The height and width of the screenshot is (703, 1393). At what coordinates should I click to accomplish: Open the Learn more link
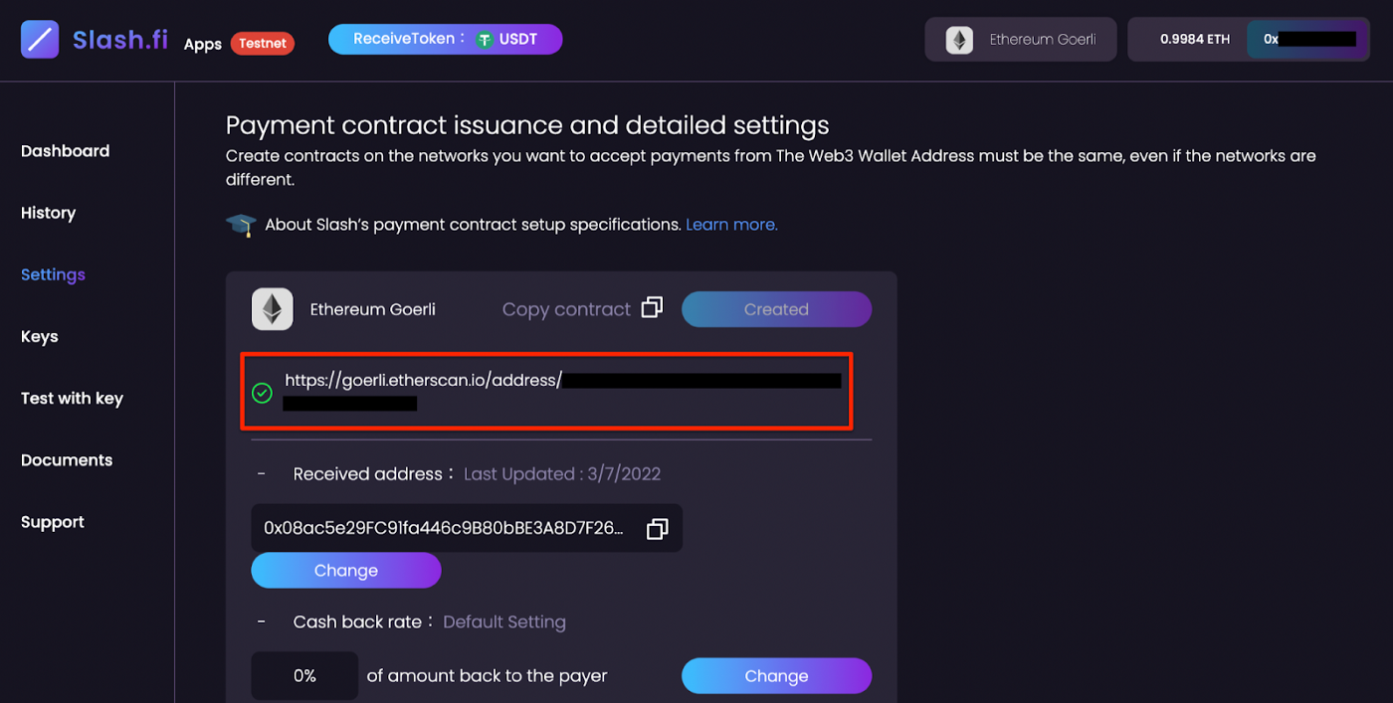click(x=731, y=224)
